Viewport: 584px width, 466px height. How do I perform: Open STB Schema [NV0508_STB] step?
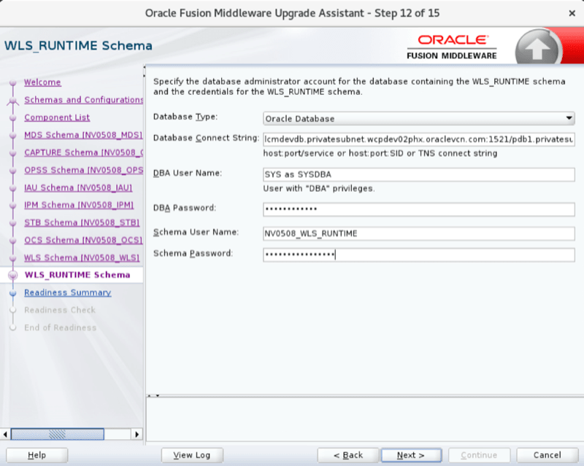click(82, 222)
